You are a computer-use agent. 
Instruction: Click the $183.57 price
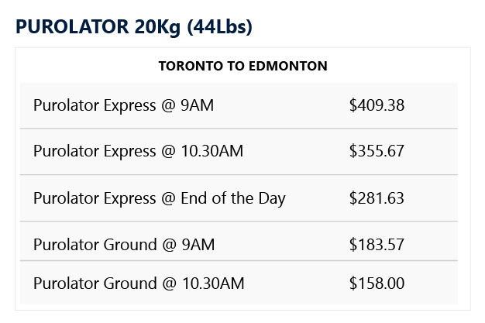pyautogui.click(x=377, y=245)
